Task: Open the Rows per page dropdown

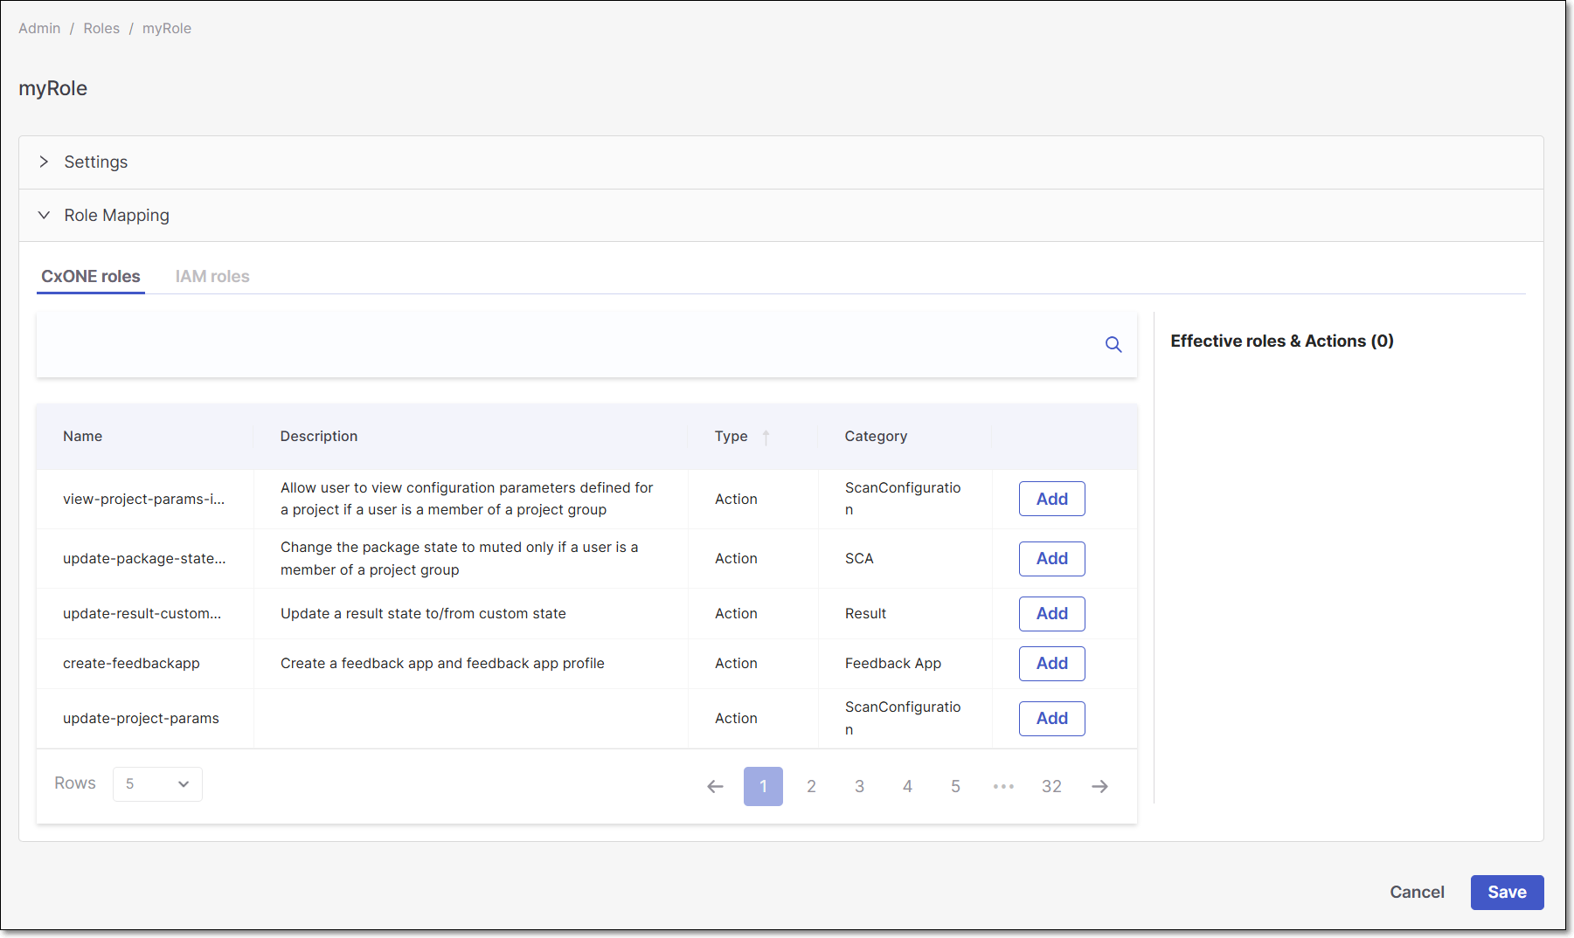Action: [x=157, y=784]
